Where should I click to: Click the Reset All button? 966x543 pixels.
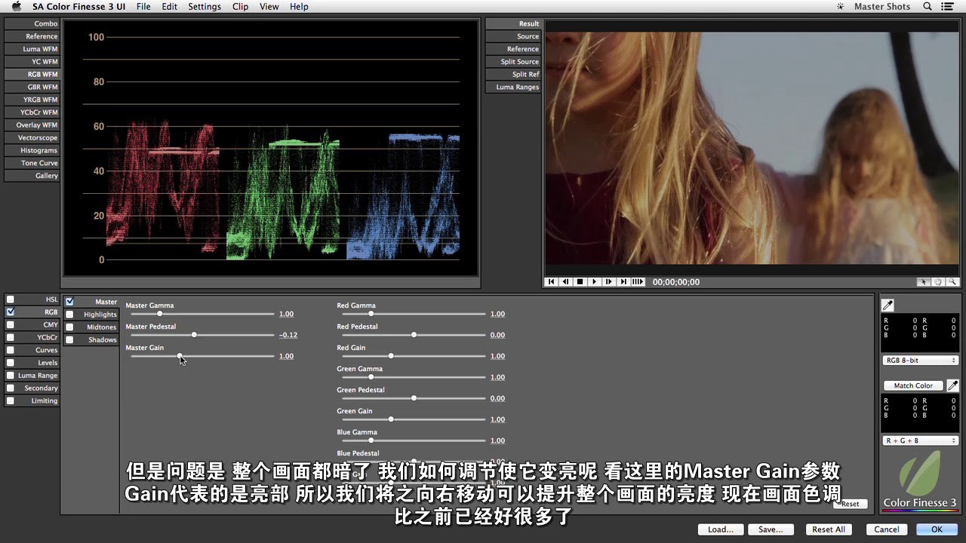click(x=828, y=529)
